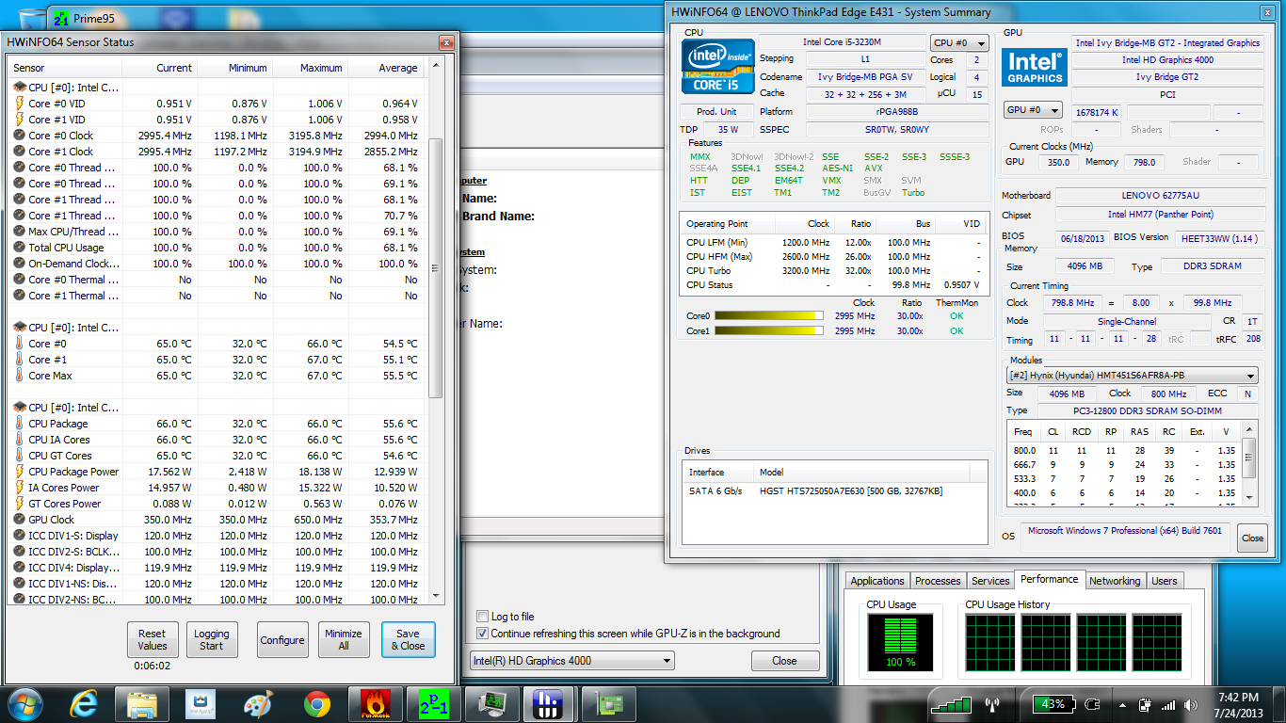Click Core #0 Clock sensor icon
Image resolution: width=1286 pixels, height=723 pixels.
click(20, 136)
